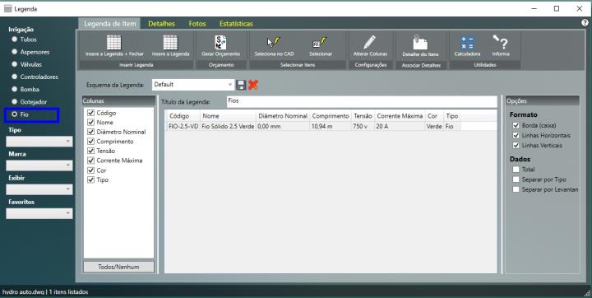Uncheck the Código column checkbox
The height and width of the screenshot is (298, 592).
(x=90, y=113)
